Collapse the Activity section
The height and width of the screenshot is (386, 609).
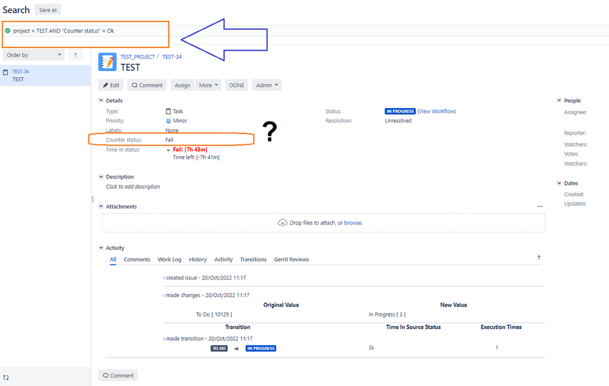tap(101, 248)
